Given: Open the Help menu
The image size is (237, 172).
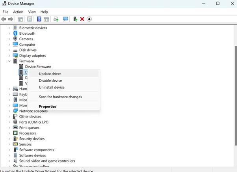Looking at the screenshot, I should [x=44, y=12].
